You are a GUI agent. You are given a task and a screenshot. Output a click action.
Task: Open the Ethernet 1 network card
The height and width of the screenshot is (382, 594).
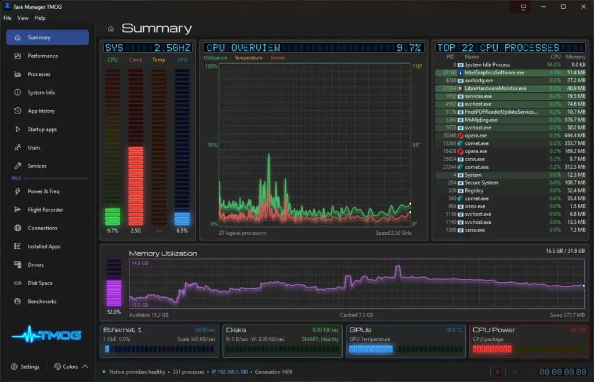pyautogui.click(x=160, y=341)
